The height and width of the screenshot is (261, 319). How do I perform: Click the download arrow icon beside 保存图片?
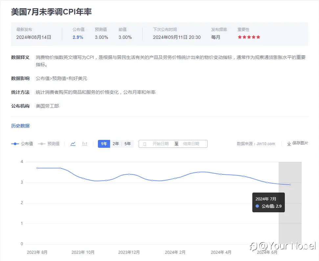click(x=289, y=144)
